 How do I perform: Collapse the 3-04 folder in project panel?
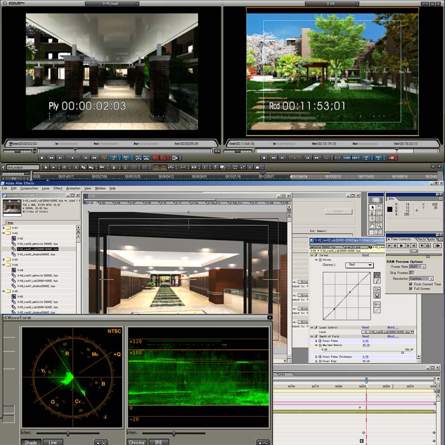point(4,265)
